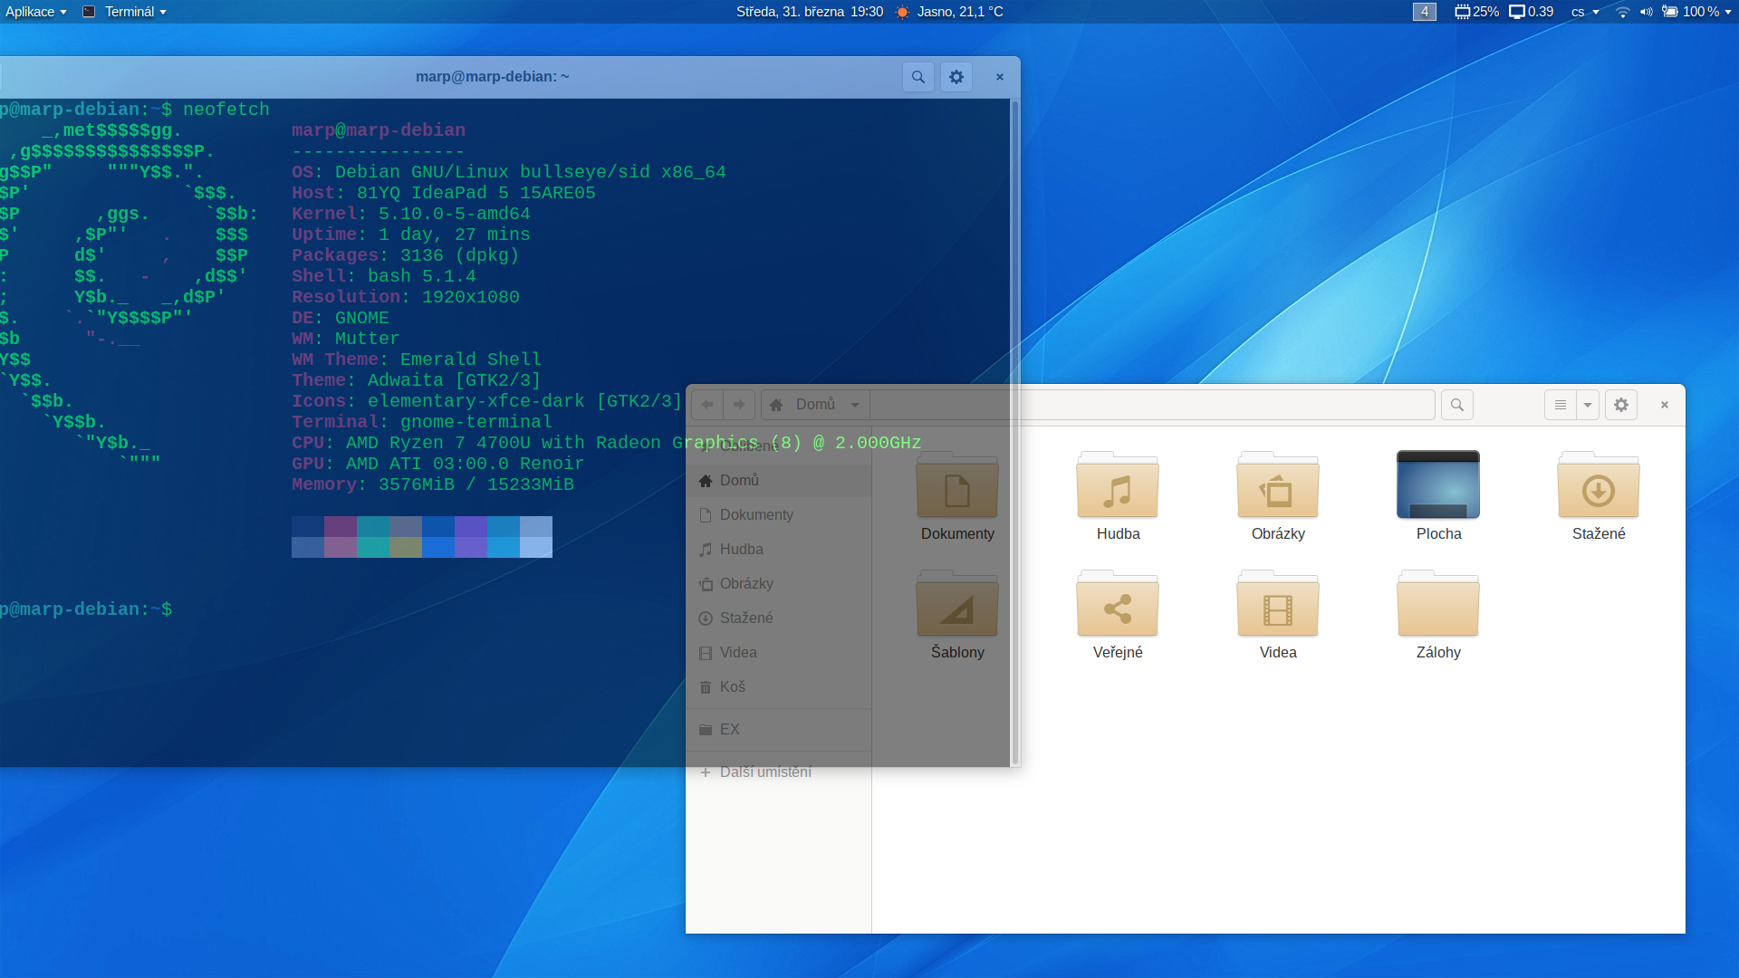The width and height of the screenshot is (1739, 978).
Task: Click the terminal scrollbar
Action: [1014, 433]
